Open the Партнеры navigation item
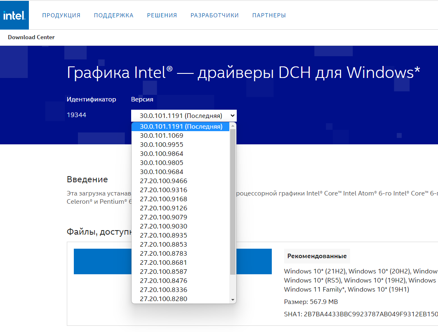 [269, 15]
